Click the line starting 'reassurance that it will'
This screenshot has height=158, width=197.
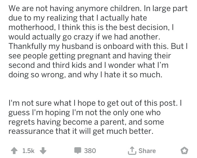point(81,131)
